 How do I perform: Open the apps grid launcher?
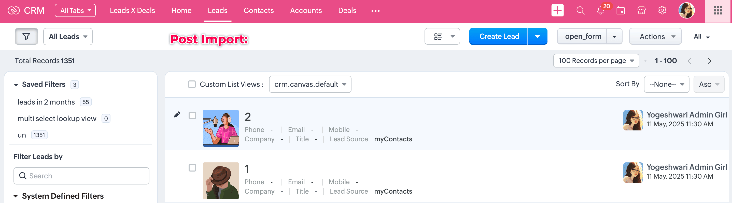point(717,11)
